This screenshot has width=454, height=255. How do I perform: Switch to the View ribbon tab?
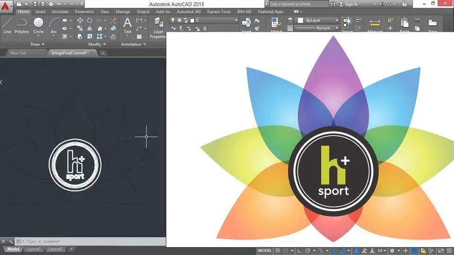coord(105,11)
